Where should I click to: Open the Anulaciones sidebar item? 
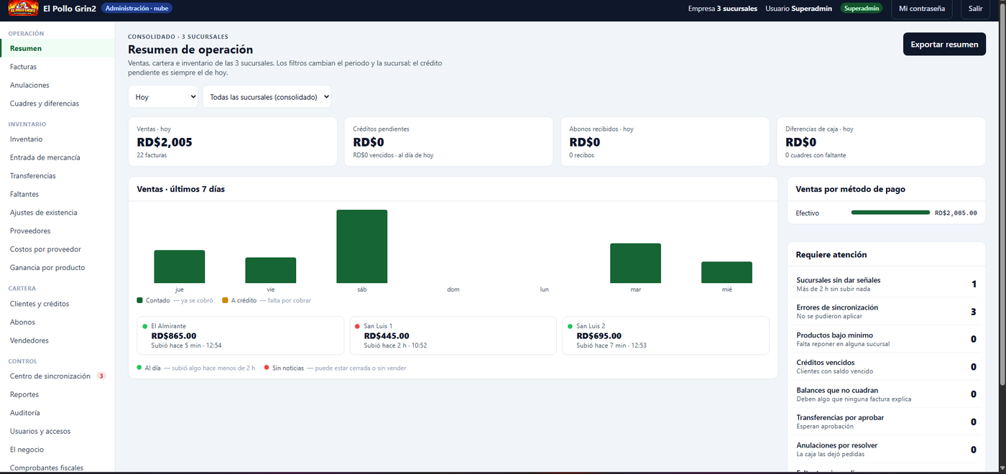(57, 85)
